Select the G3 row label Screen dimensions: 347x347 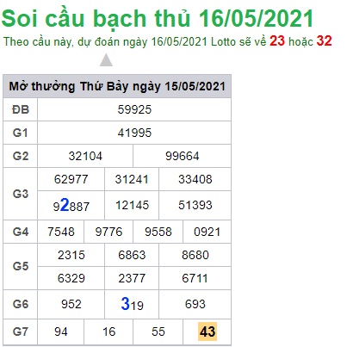tap(21, 194)
